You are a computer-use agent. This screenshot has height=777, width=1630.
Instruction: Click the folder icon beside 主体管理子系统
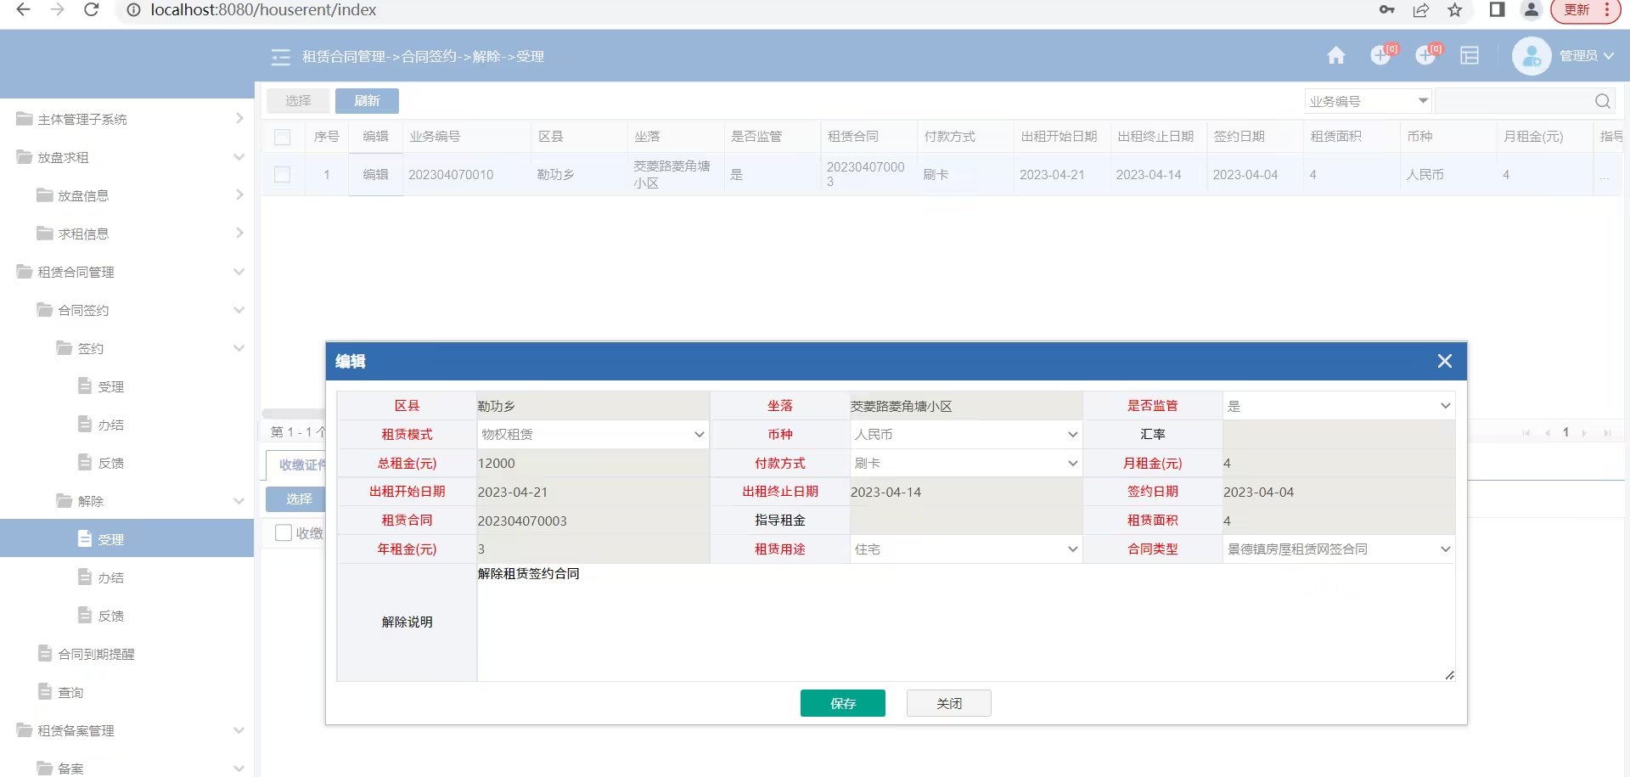coord(25,119)
